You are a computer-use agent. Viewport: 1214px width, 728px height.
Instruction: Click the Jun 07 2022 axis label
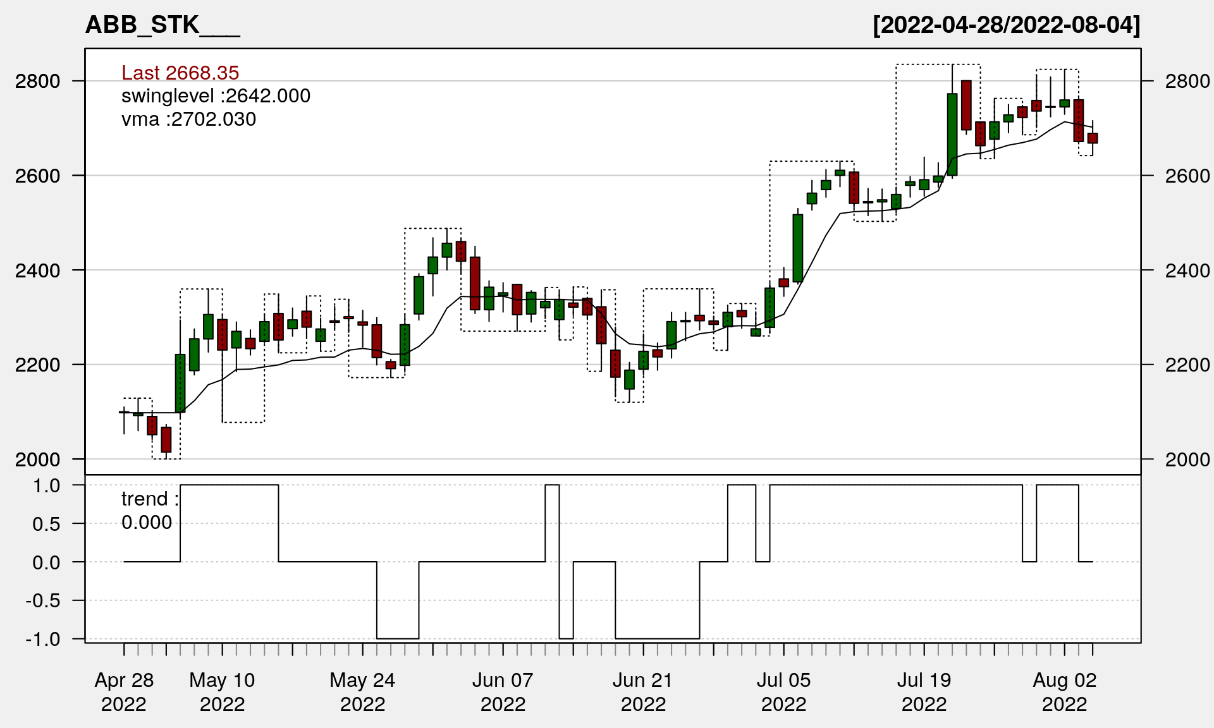click(503, 691)
